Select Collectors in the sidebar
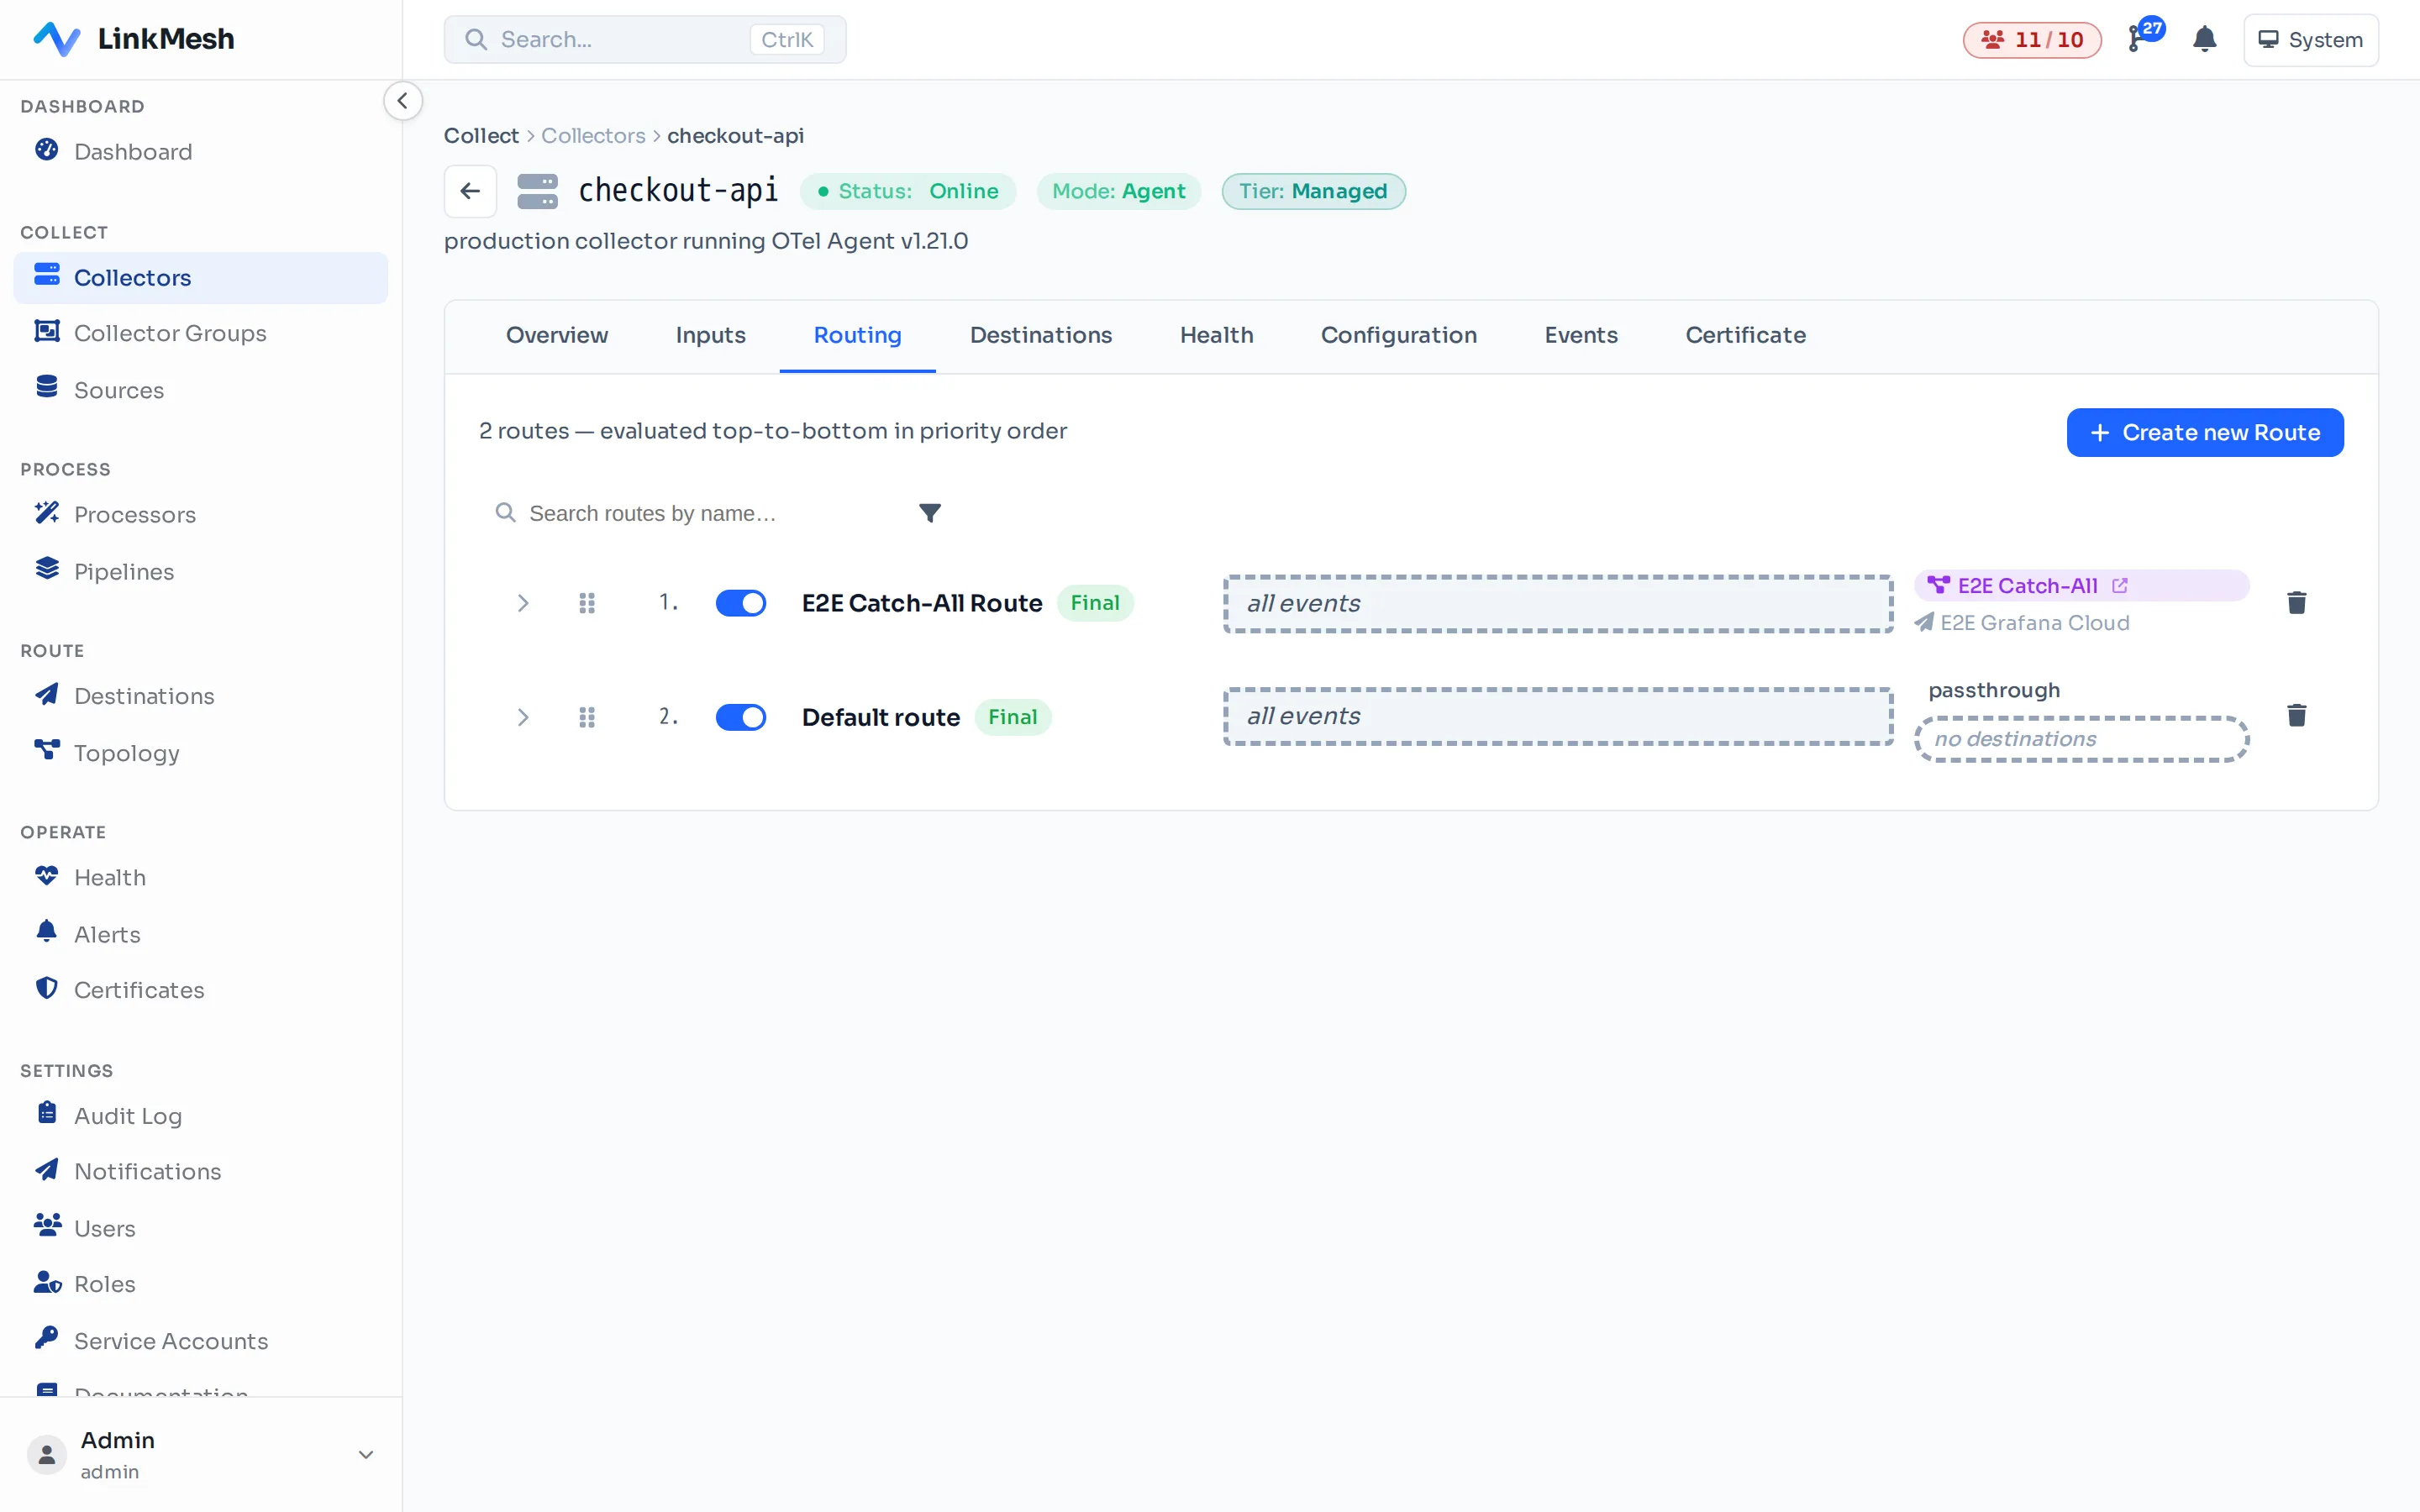This screenshot has width=2420, height=1512. click(x=200, y=278)
